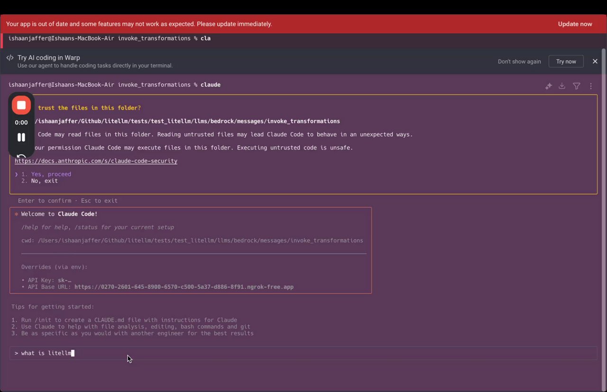Click the ngrok-free.app API Base URL

pos(184,287)
